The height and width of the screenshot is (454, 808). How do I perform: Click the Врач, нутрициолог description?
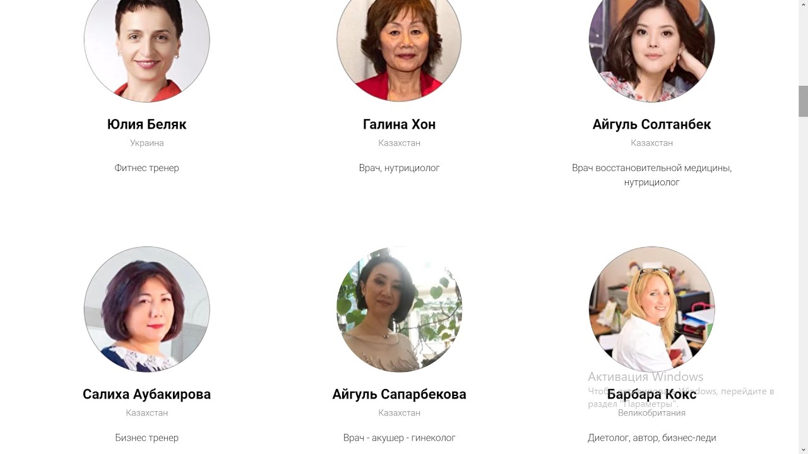tap(400, 168)
